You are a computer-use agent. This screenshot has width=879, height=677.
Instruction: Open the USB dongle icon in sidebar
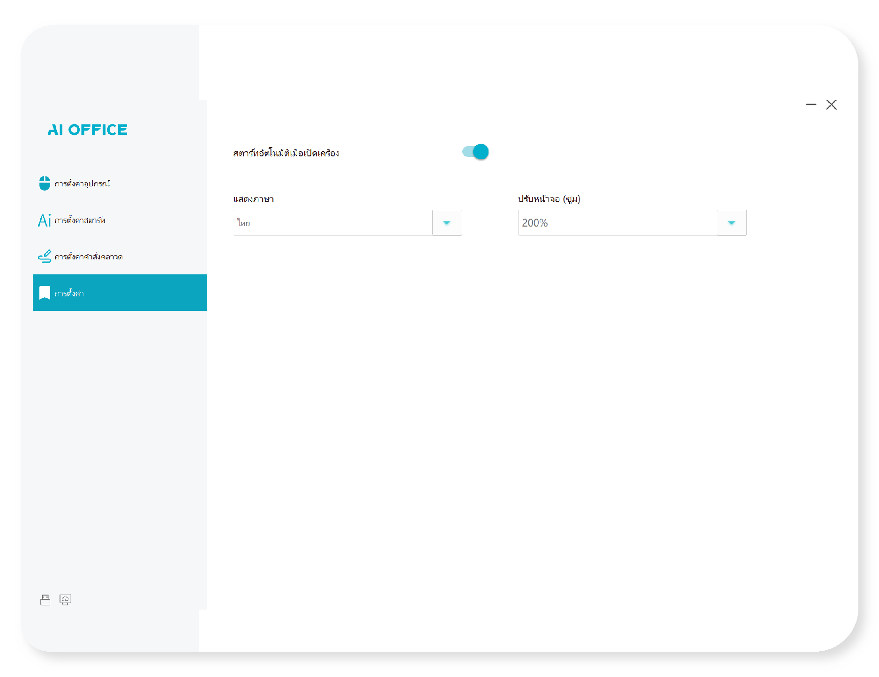coord(45,600)
